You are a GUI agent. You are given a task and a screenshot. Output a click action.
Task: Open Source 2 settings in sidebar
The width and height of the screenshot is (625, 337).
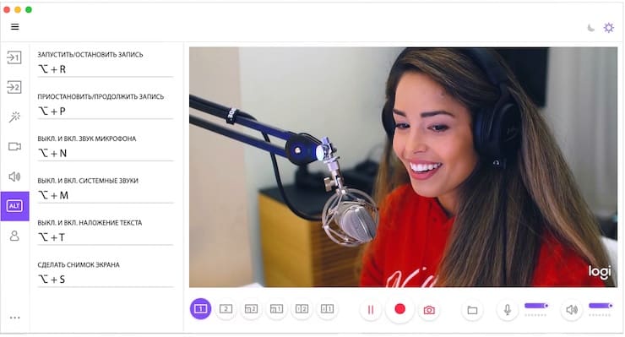(x=14, y=87)
